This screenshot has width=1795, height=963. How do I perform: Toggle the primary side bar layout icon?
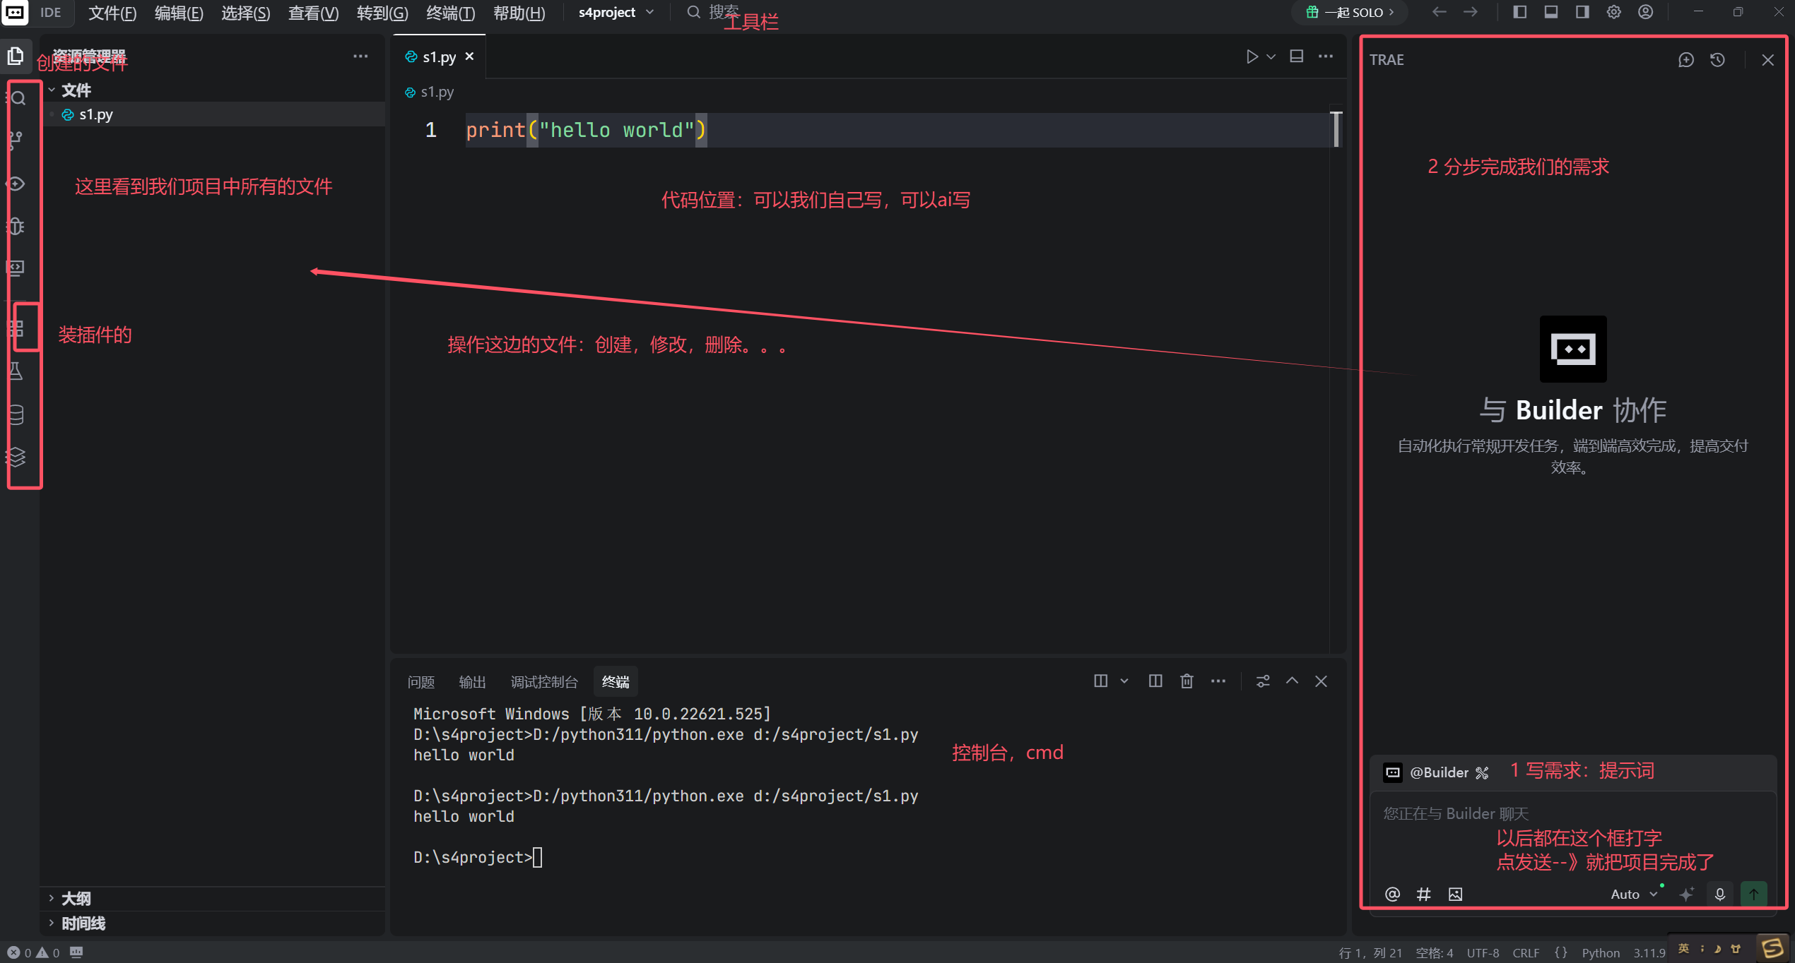pyautogui.click(x=1519, y=12)
